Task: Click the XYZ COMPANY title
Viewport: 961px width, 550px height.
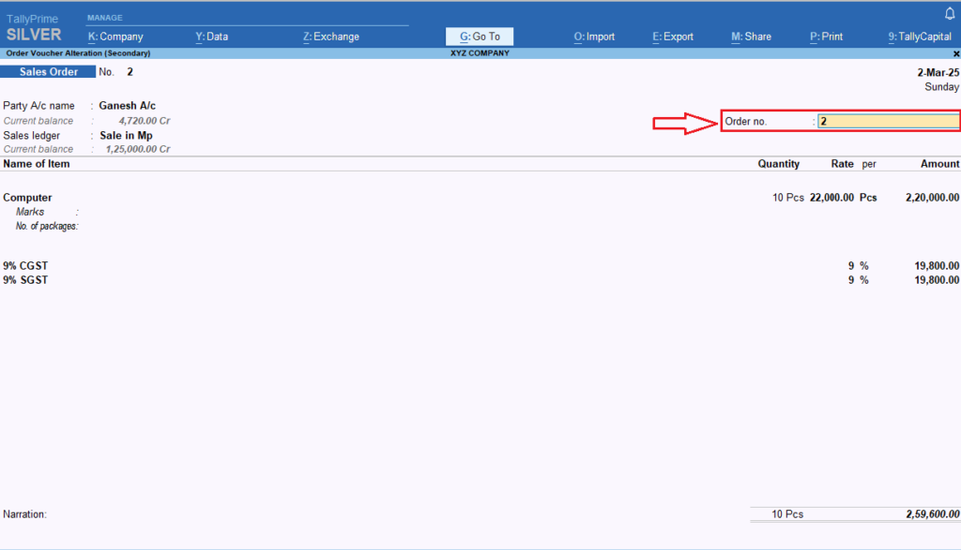Action: click(480, 53)
